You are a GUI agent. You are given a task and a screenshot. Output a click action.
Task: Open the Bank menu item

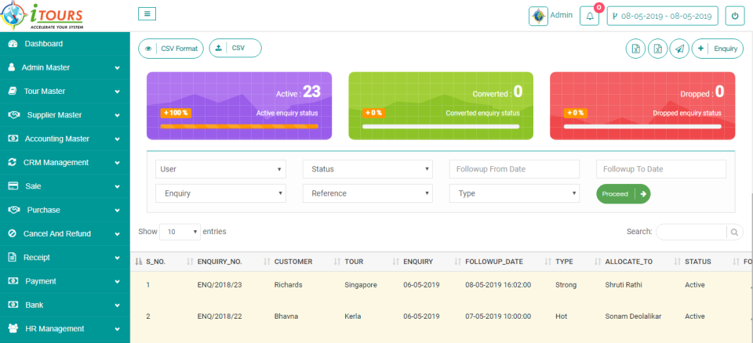click(x=65, y=305)
